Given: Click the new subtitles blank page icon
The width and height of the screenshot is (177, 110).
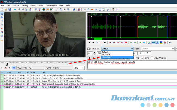Looking at the screenshot, I should pyautogui.click(x=2, y=9).
